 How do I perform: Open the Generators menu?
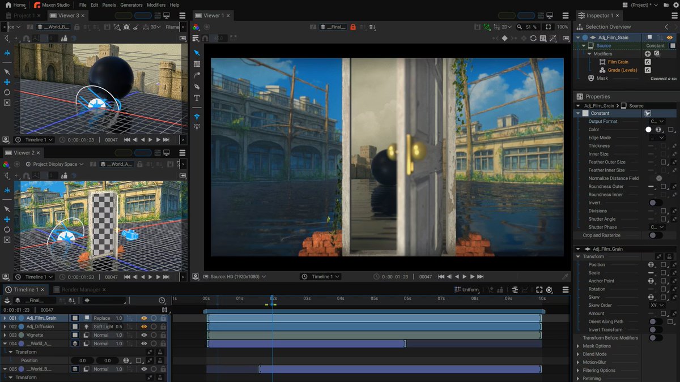pyautogui.click(x=131, y=5)
